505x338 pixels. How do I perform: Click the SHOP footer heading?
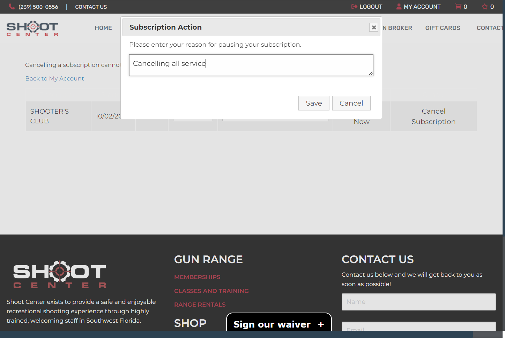point(190,323)
